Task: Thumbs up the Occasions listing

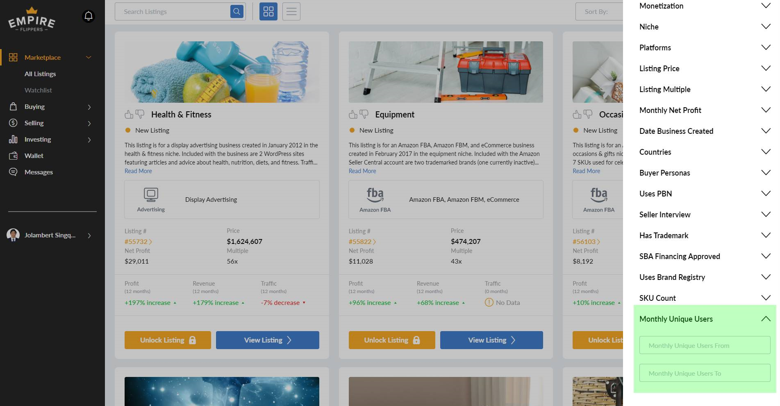Action: pyautogui.click(x=577, y=114)
